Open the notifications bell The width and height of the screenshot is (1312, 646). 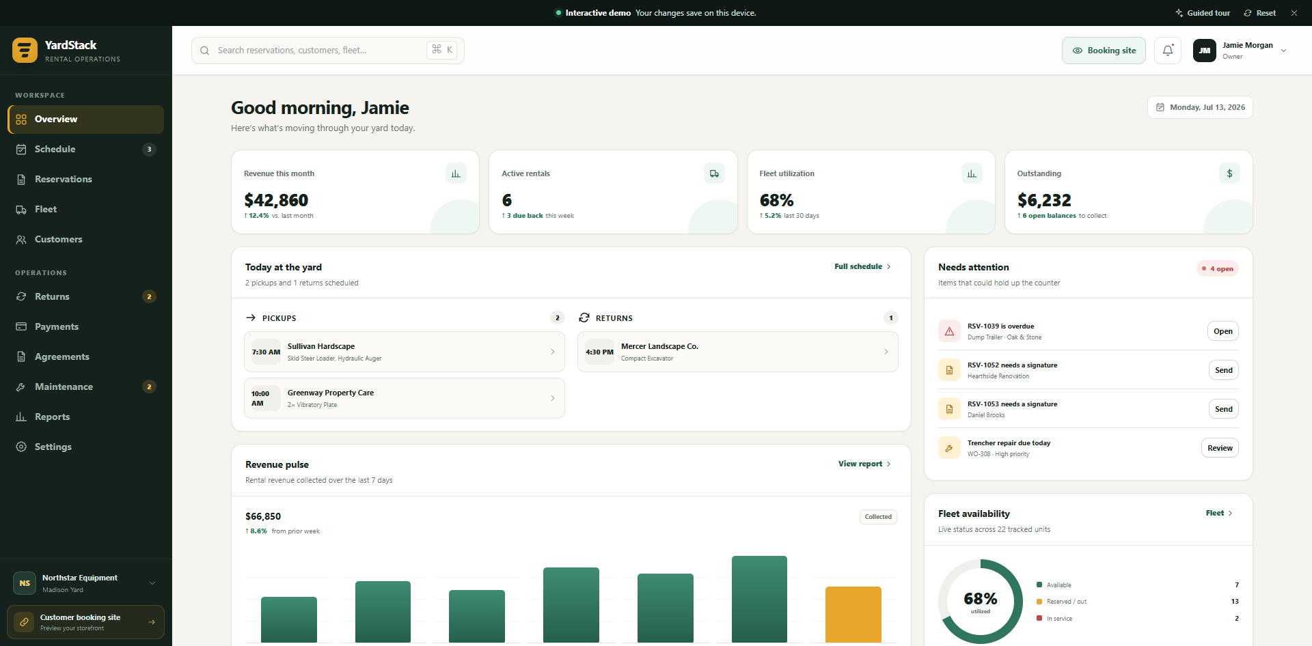point(1168,51)
